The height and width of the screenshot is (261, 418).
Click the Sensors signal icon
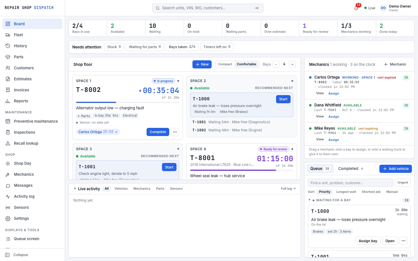pos(8,207)
